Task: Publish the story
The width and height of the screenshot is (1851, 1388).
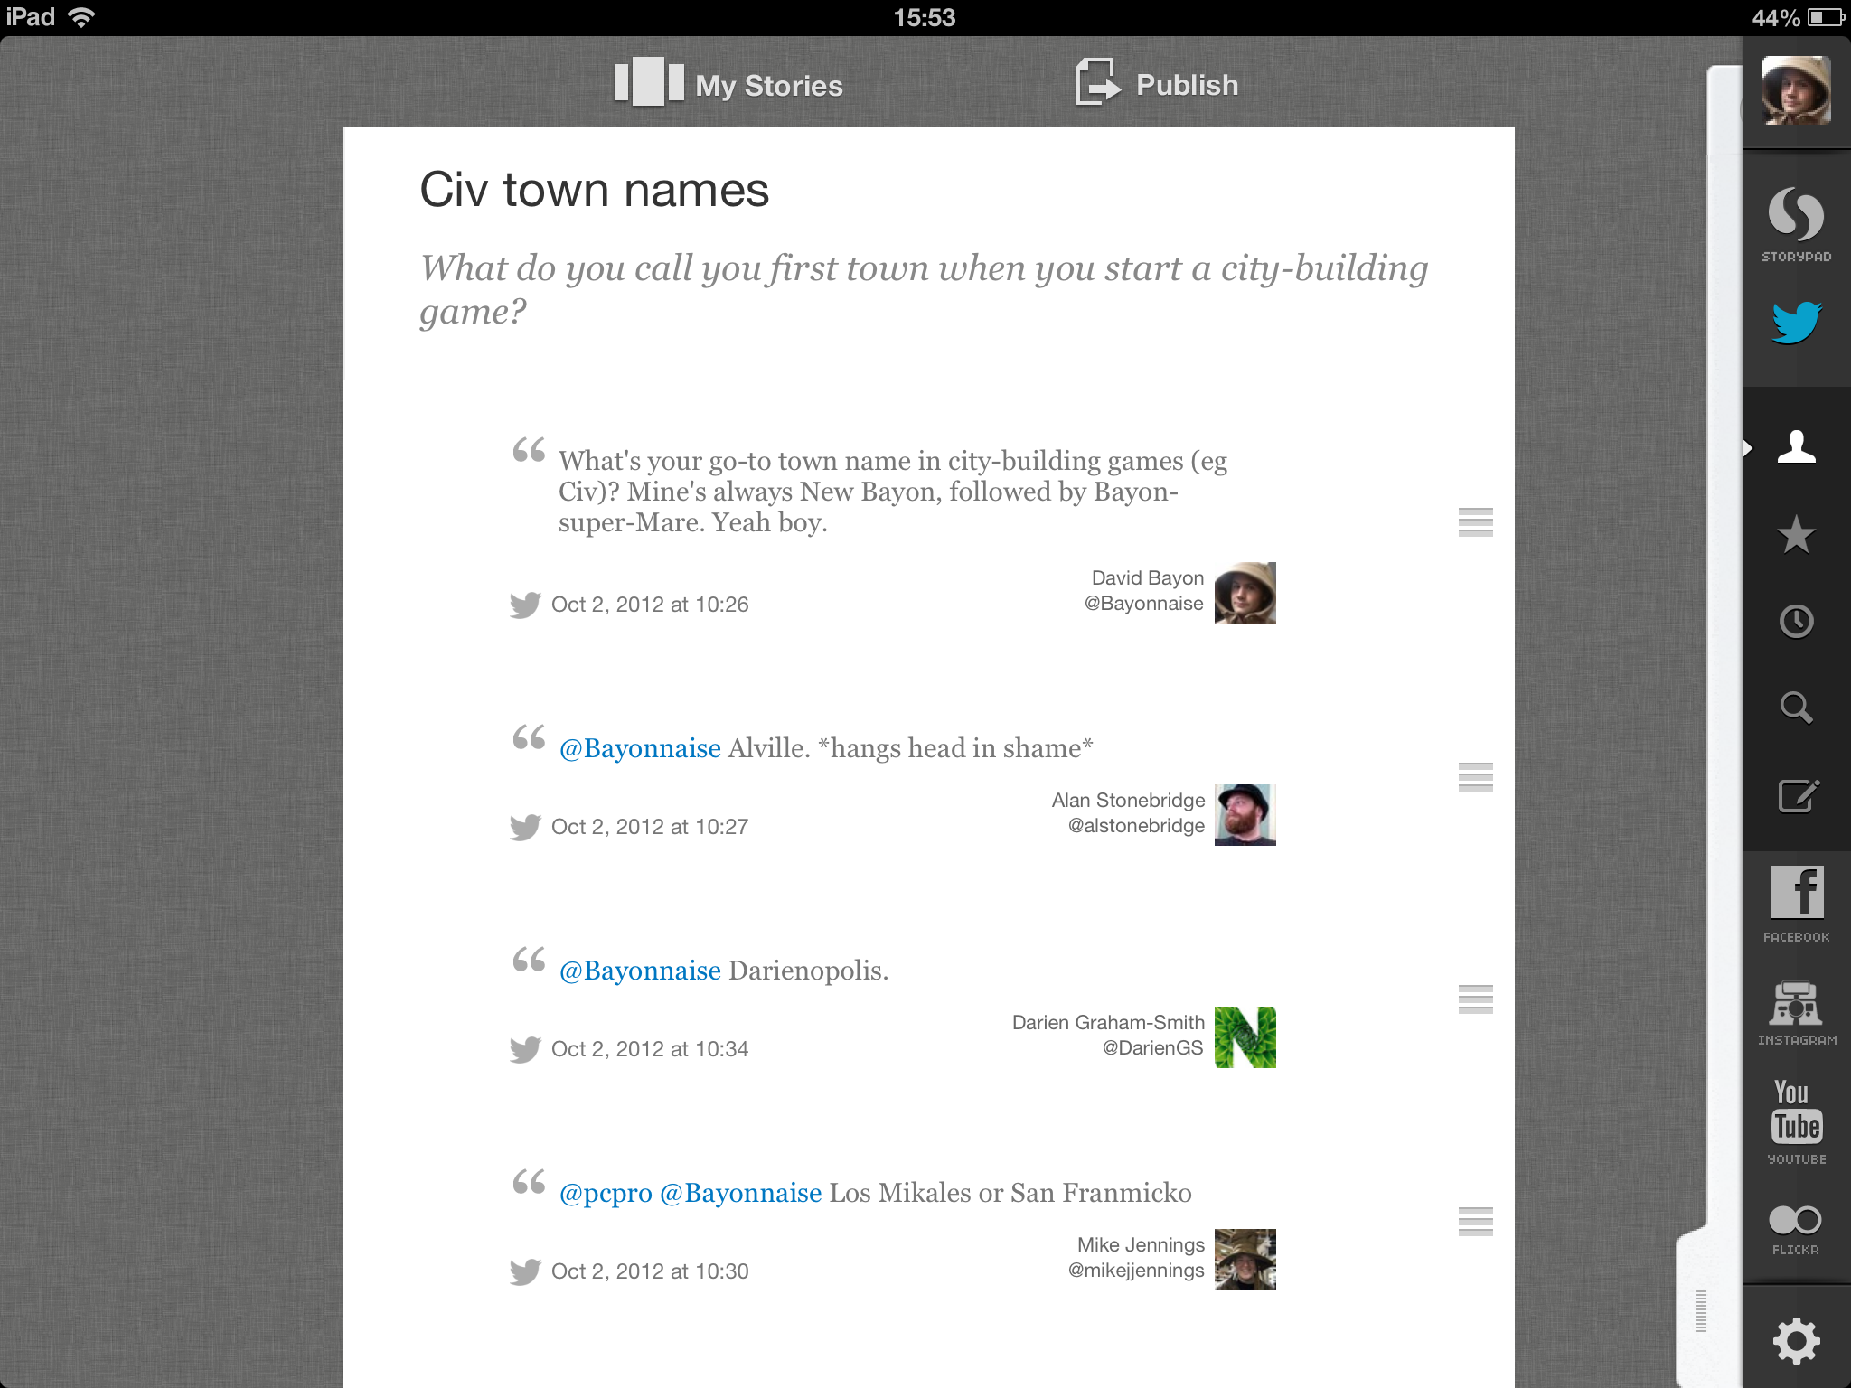Action: point(1157,84)
